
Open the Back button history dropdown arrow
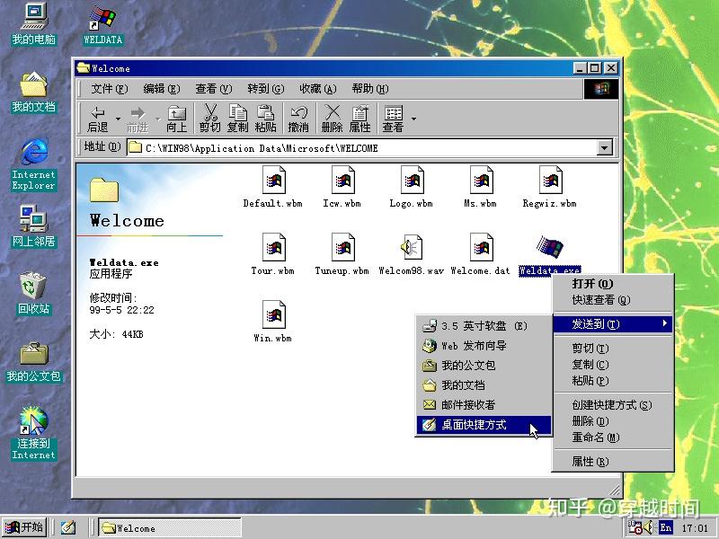coord(118,119)
